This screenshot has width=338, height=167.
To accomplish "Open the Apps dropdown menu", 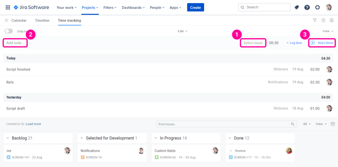I will pyautogui.click(x=176, y=8).
